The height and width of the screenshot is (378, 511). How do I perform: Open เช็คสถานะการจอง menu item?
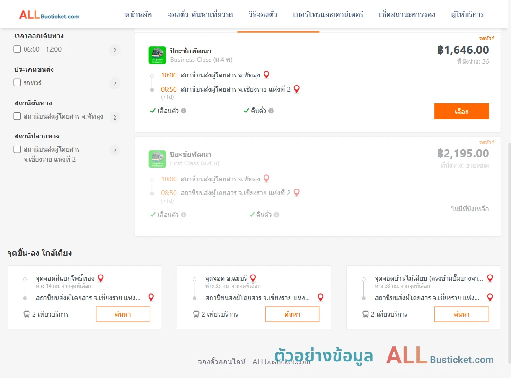pos(407,15)
